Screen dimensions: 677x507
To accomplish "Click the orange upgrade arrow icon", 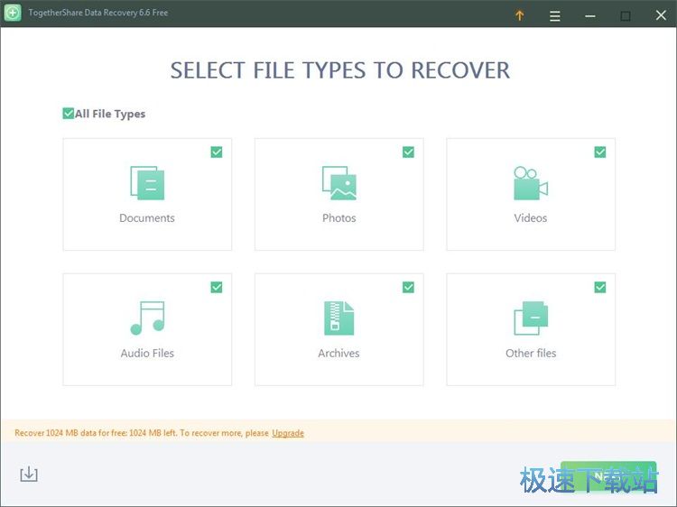I will (519, 15).
